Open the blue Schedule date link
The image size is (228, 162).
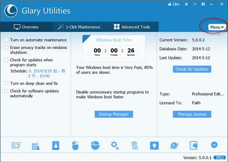47,73
